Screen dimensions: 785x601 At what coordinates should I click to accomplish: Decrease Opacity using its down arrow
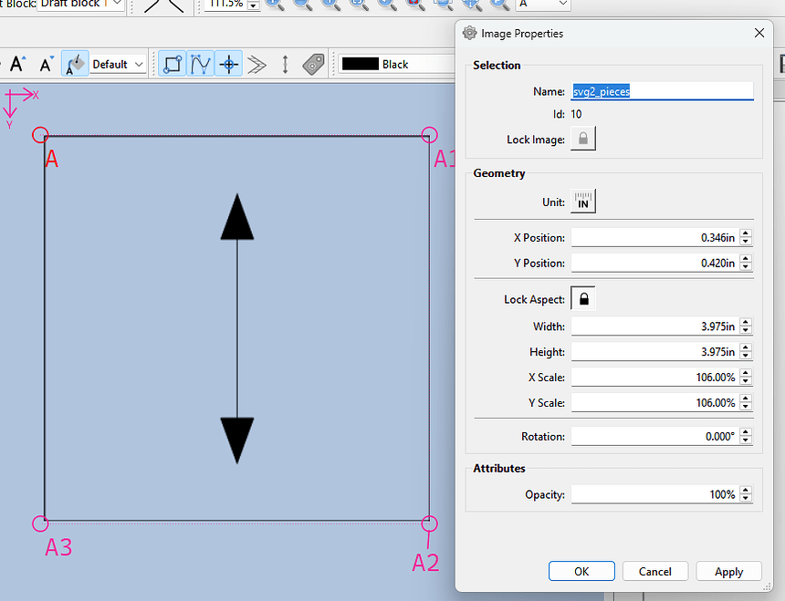click(x=746, y=499)
